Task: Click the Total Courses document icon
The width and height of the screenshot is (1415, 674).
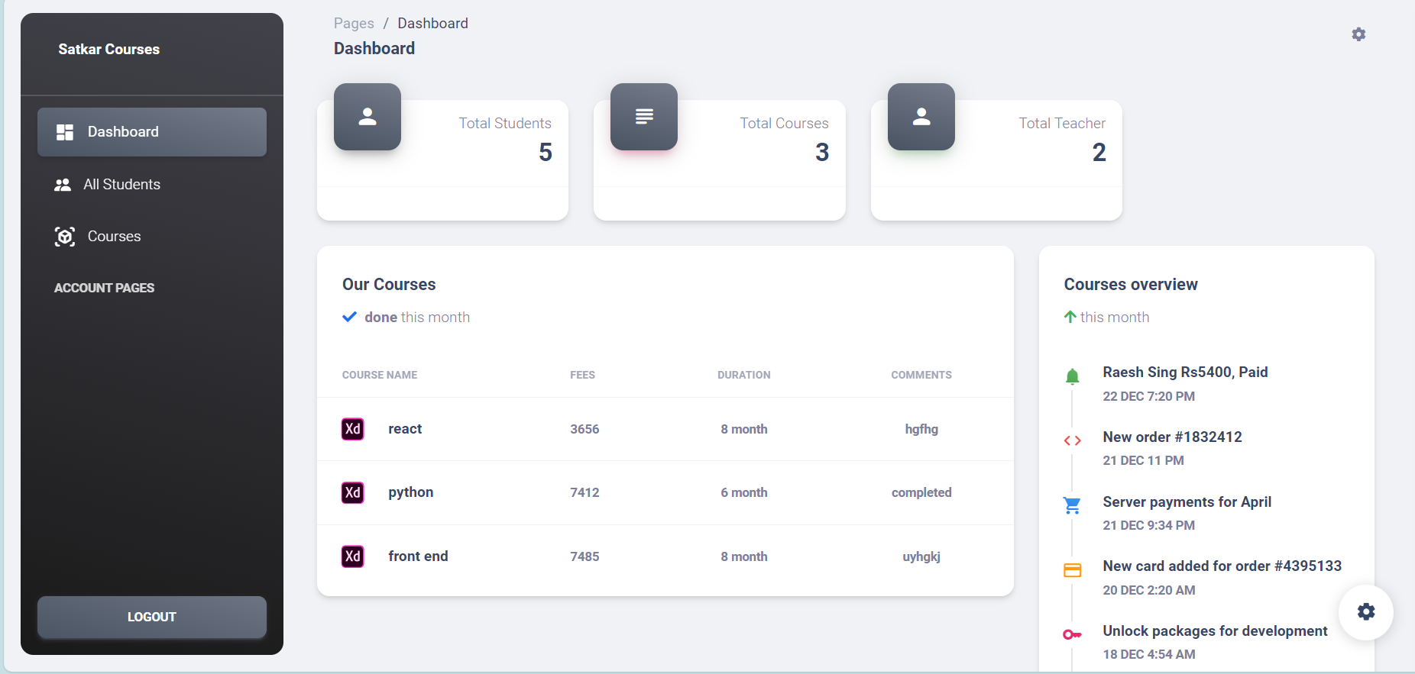Action: pos(644,117)
